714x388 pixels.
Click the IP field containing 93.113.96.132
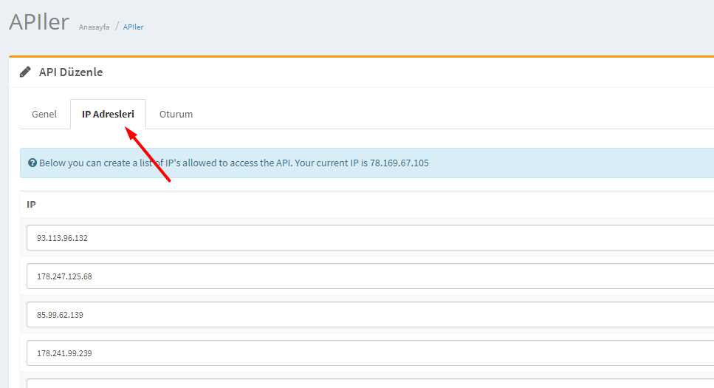[x=370, y=237]
